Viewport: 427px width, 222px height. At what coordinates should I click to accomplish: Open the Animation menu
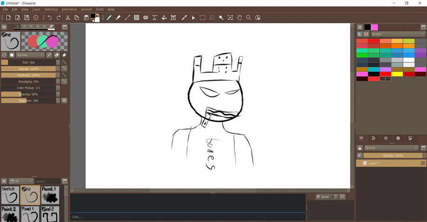coord(69,9)
